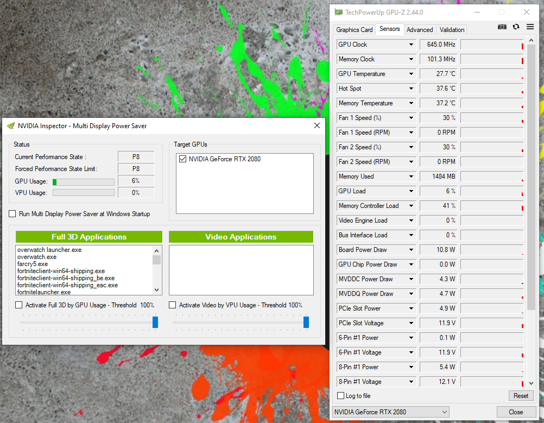Click the NVIDIA Inspector logo in the title bar
Viewport: 544px width, 423px height.
(x=12, y=125)
